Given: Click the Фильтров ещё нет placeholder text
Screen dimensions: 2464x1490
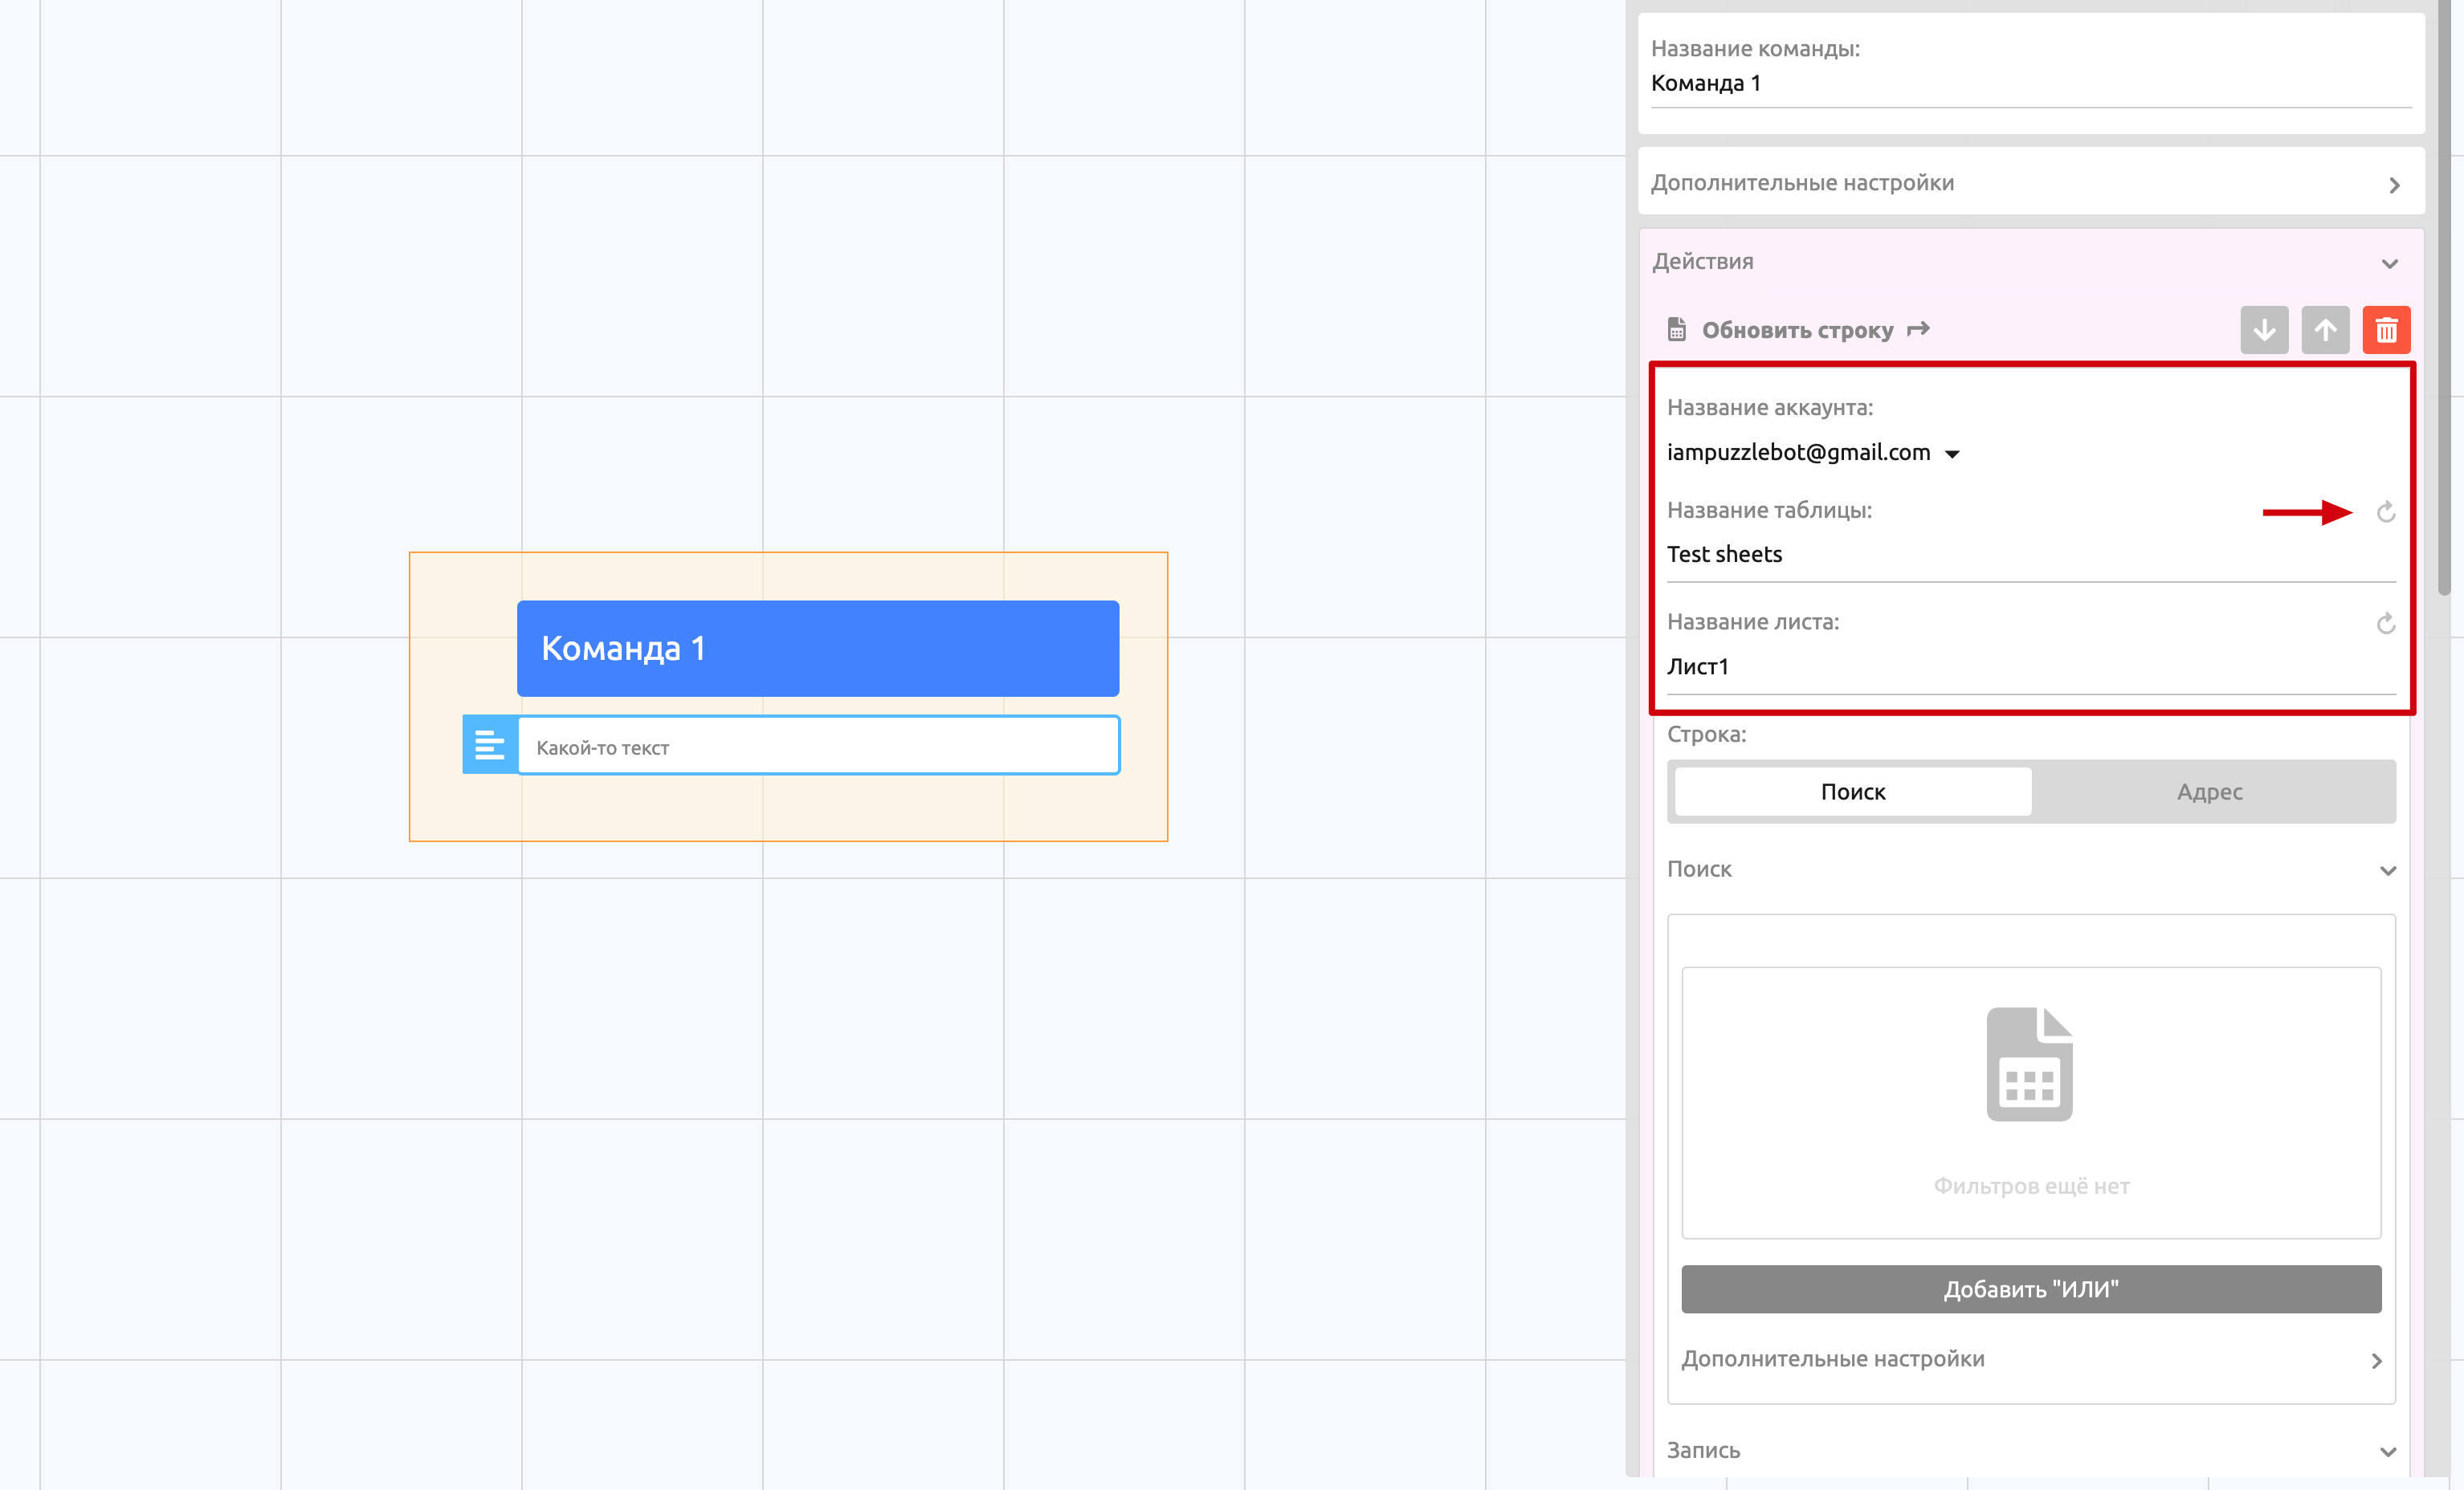Looking at the screenshot, I should click(2031, 1187).
